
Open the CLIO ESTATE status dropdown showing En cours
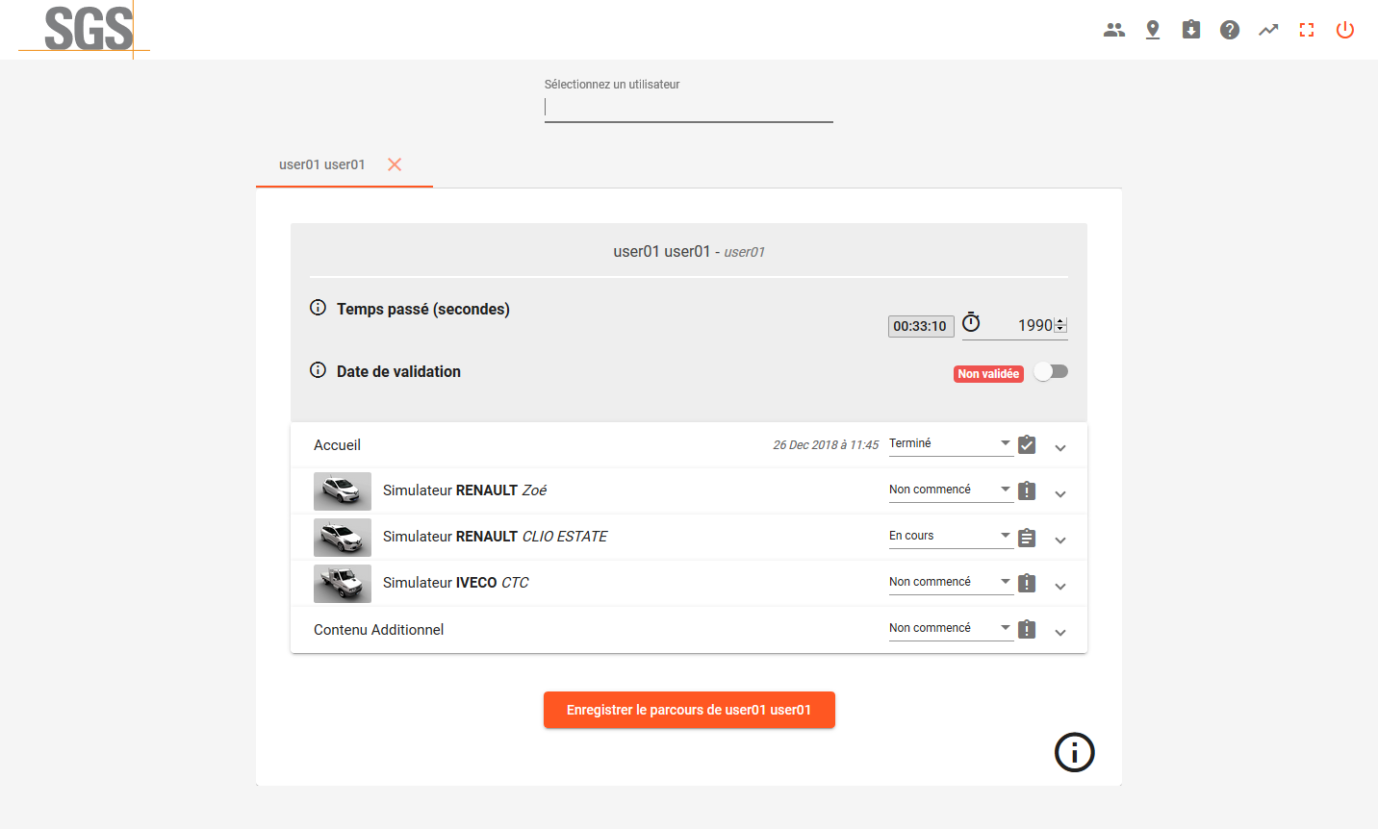click(951, 536)
